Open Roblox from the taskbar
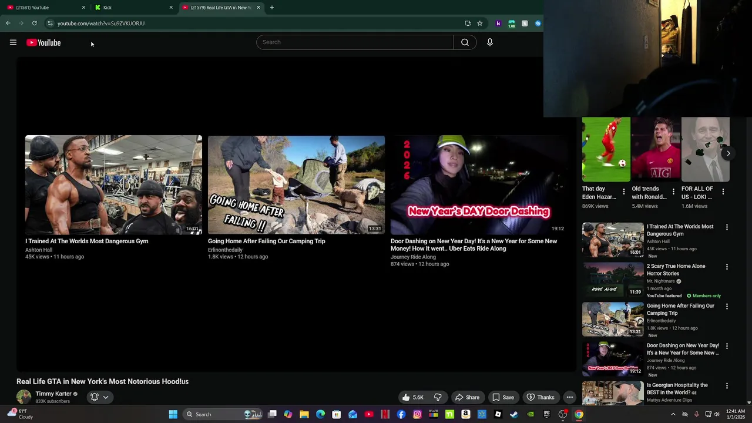 tap(498, 414)
